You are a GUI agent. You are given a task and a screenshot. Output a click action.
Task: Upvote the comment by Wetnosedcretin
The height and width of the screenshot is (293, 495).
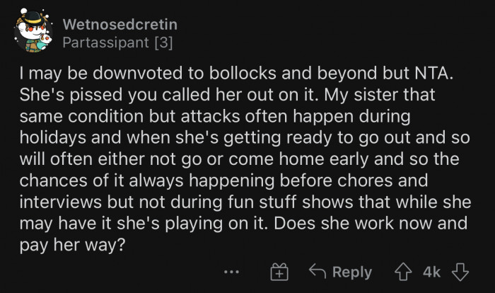(405, 272)
